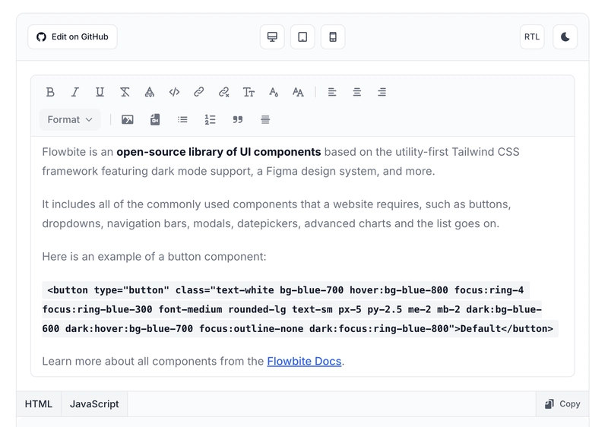The height and width of the screenshot is (427, 608).
Task: Toggle italic formatting
Action: click(74, 92)
